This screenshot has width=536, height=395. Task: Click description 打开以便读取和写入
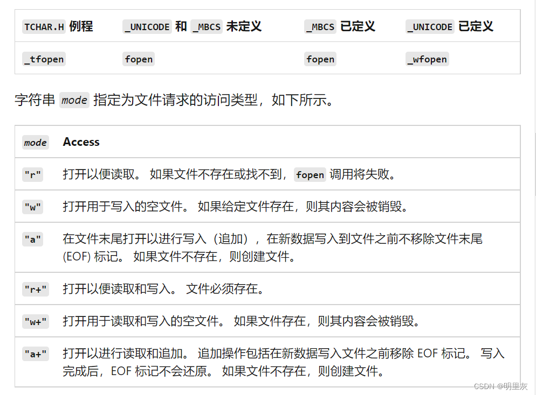point(163,289)
